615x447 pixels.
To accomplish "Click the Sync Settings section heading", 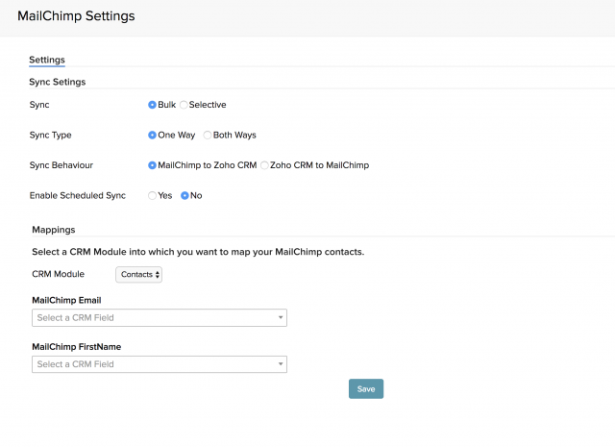I will coord(58,82).
